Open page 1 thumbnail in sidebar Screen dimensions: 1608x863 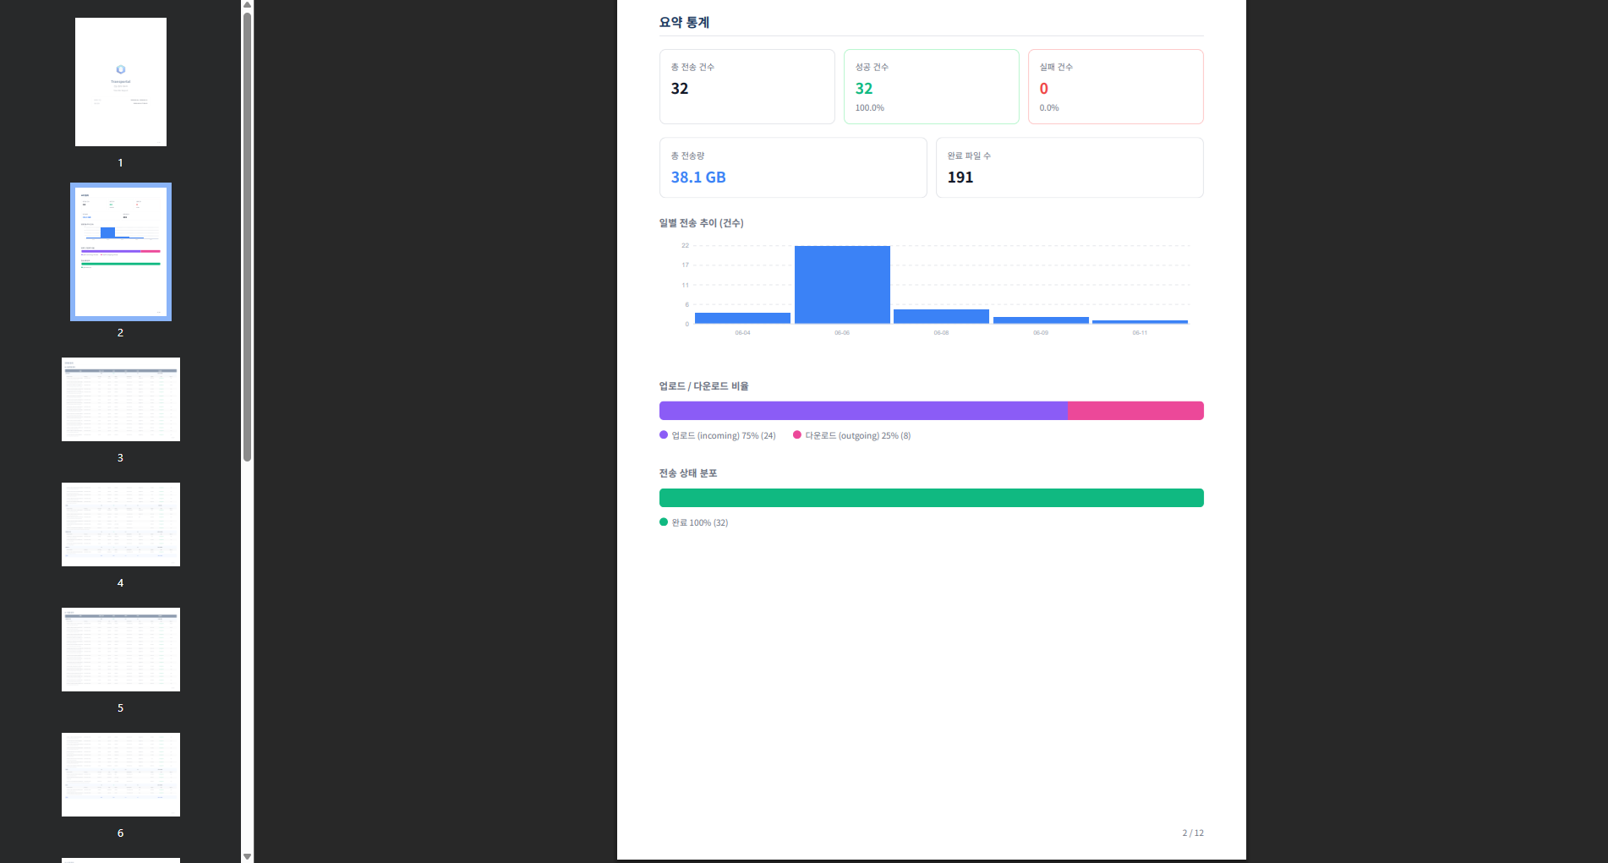click(x=121, y=82)
